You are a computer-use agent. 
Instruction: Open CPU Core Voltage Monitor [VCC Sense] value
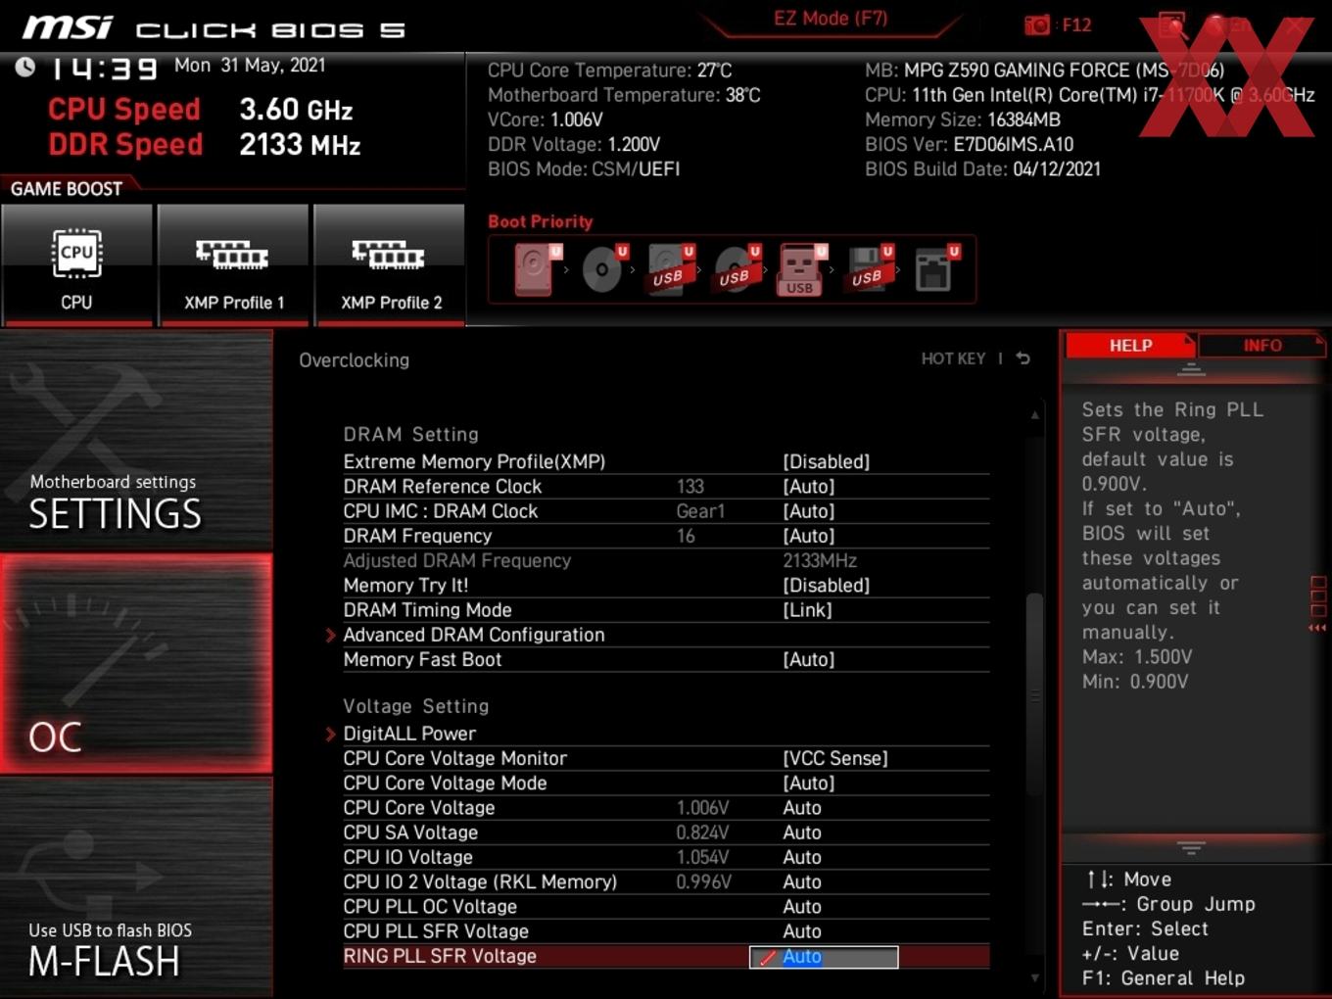tap(834, 758)
